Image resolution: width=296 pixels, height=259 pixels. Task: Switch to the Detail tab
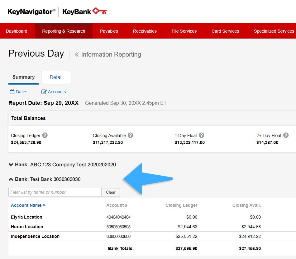click(56, 77)
